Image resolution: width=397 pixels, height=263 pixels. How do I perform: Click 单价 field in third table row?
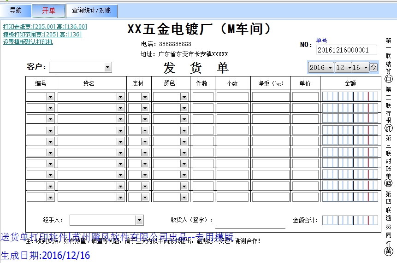point(305,119)
